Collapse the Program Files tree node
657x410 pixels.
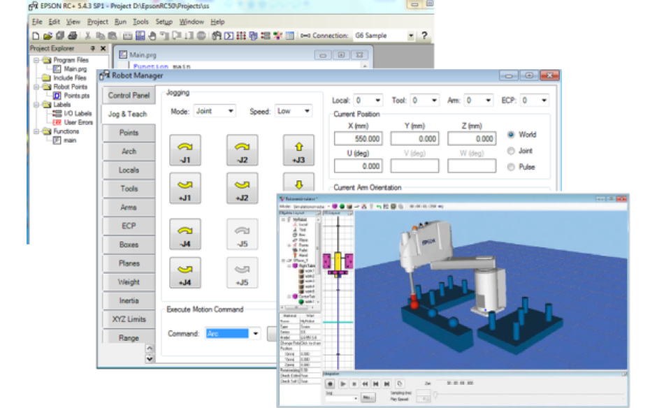36,60
